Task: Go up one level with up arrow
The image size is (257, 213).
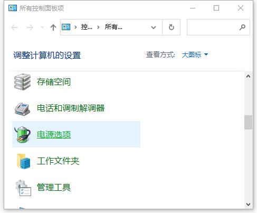Action: pyautogui.click(x=53, y=27)
